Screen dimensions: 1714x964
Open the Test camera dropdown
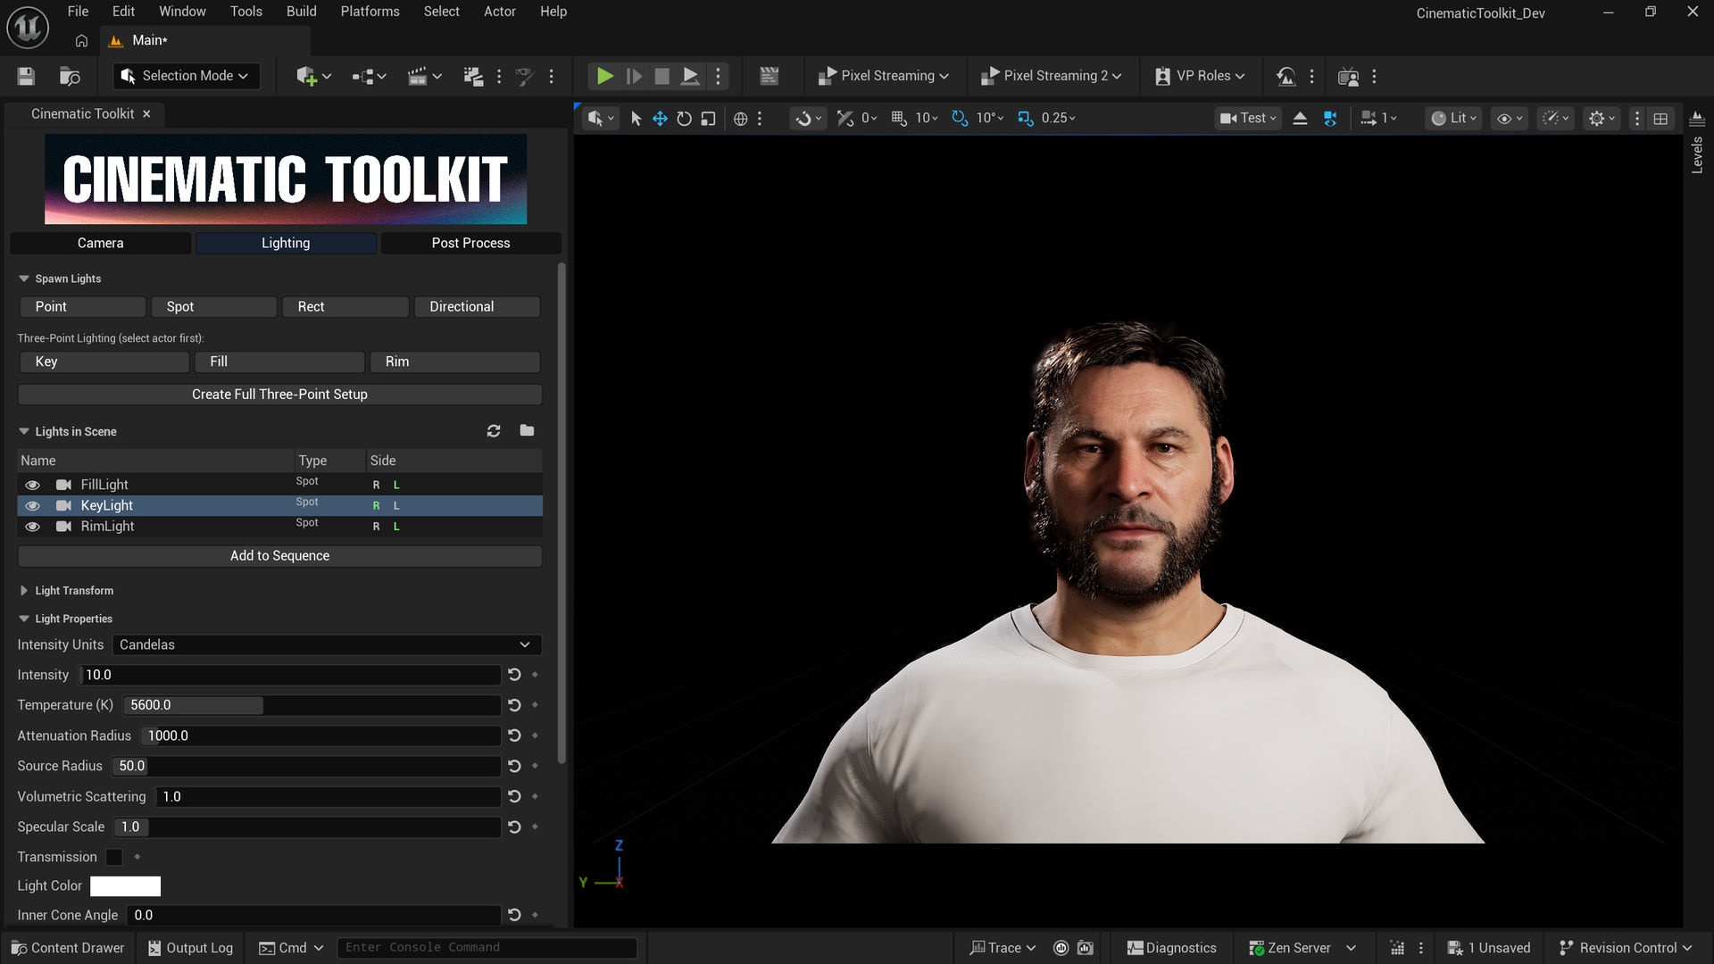(x=1249, y=118)
